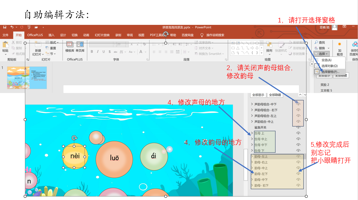Click the Undo arrow icon

click(x=12, y=27)
